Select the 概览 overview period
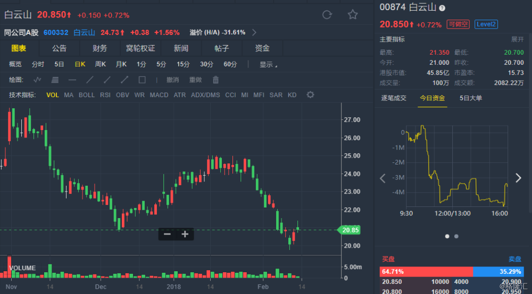Image resolution: width=532 pixels, height=294 pixels. 15,64
